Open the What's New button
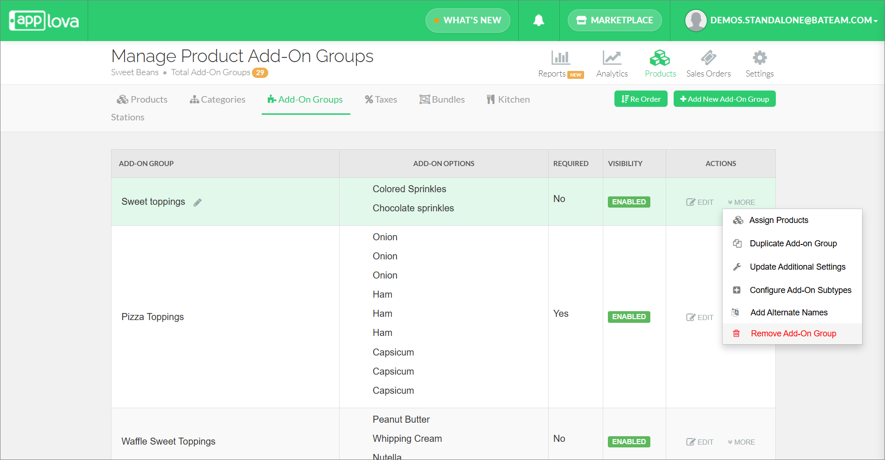 pyautogui.click(x=467, y=21)
